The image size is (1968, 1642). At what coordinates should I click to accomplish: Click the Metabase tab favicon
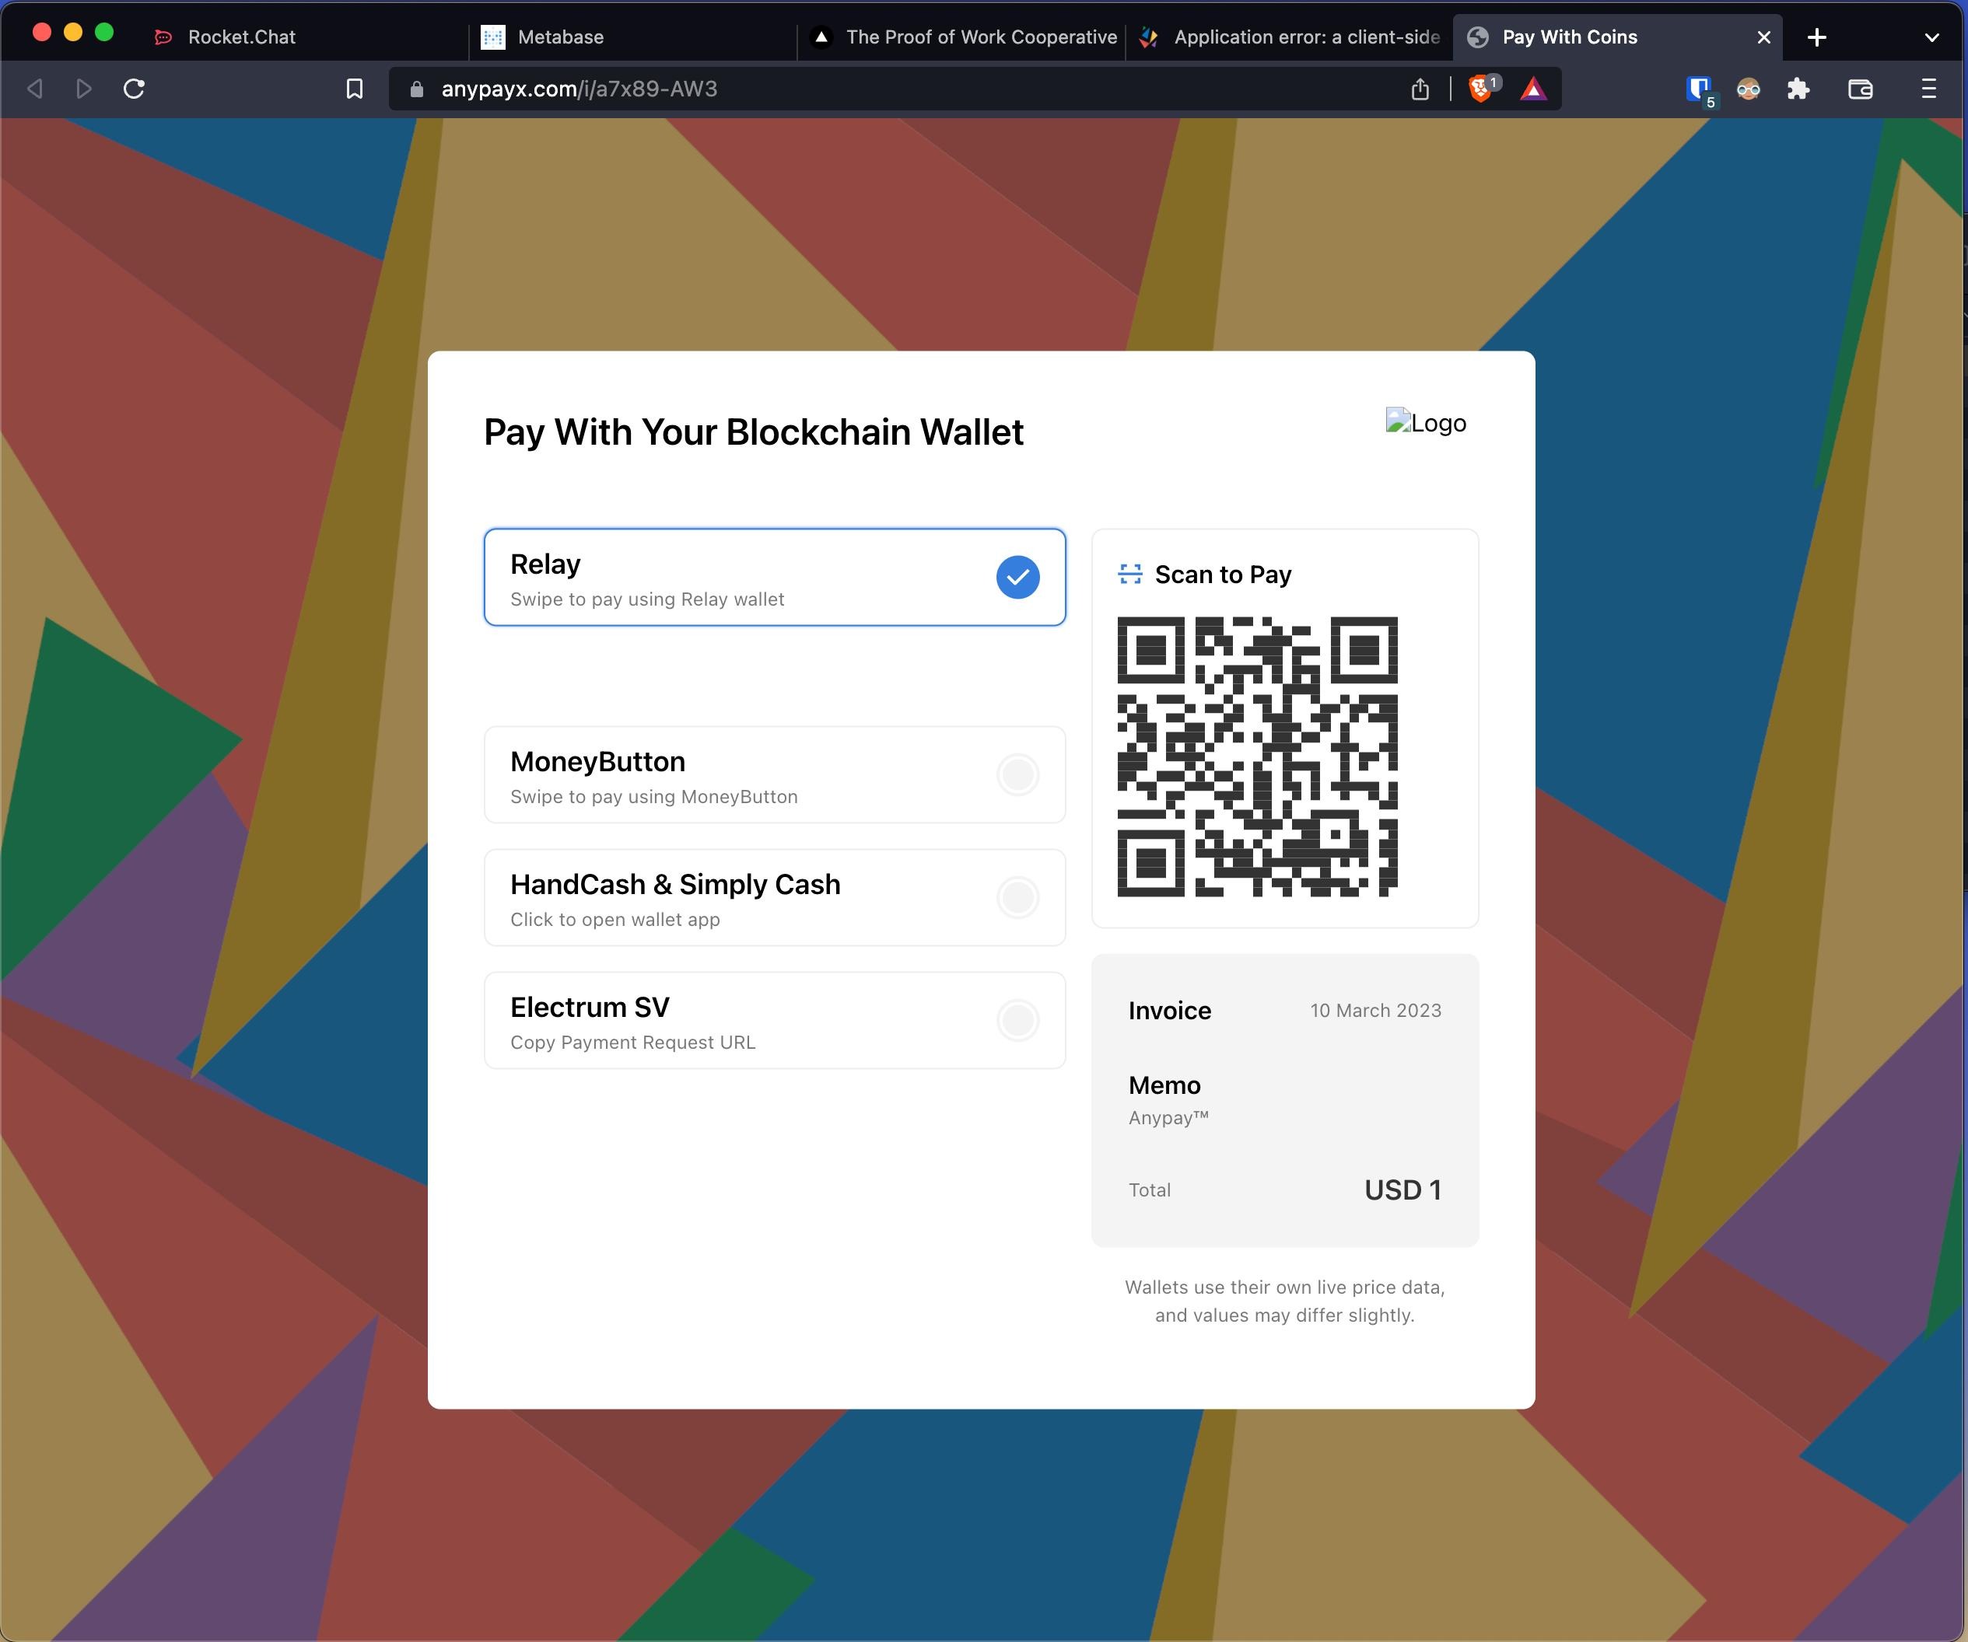pyautogui.click(x=493, y=37)
